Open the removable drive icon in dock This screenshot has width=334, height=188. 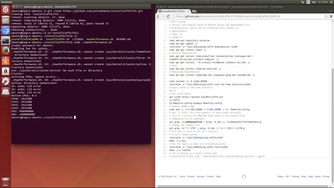[x=6, y=92]
